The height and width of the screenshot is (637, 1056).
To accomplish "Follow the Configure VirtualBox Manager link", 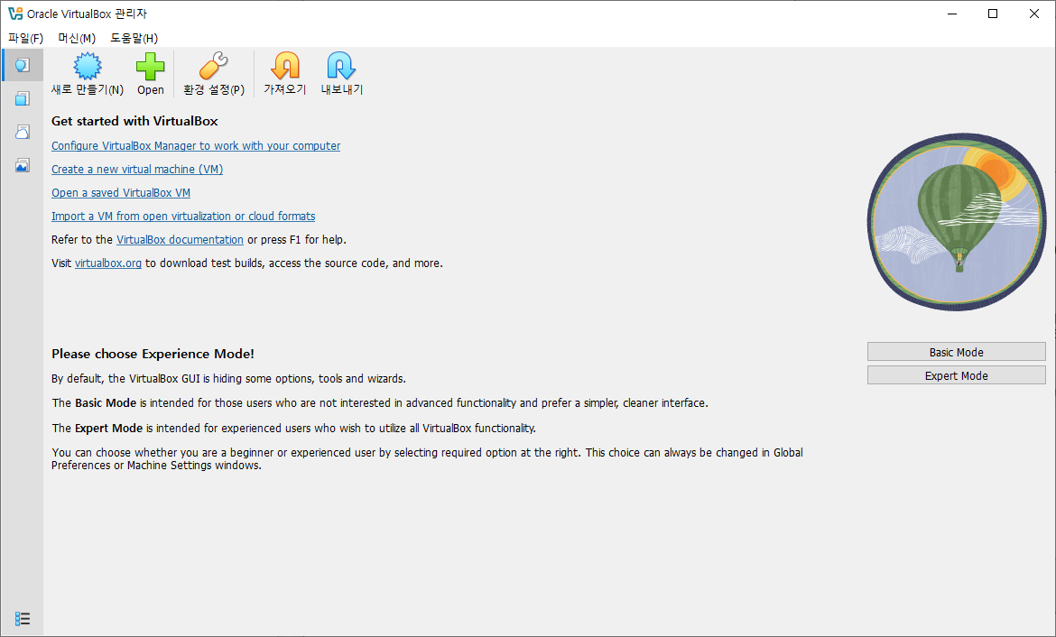I will tap(196, 145).
